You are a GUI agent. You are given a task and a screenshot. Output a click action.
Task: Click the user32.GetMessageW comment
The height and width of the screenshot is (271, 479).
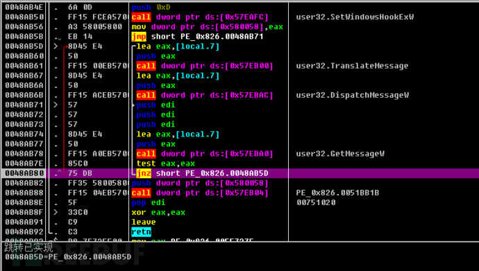[340, 154]
